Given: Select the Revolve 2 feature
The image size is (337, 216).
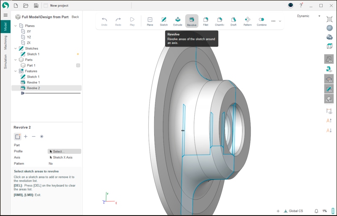Looking at the screenshot, I should coord(46,88).
